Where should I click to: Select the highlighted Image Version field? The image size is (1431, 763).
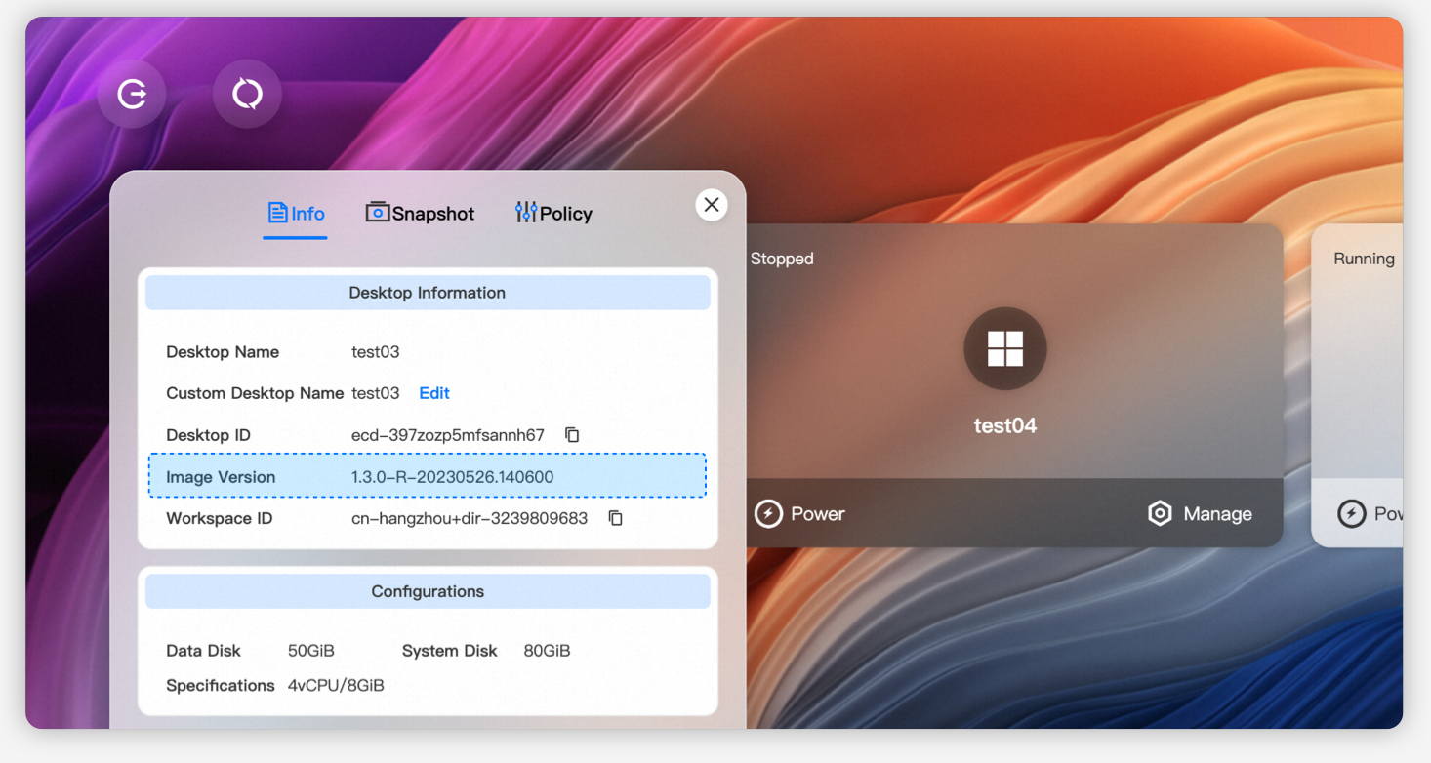[427, 477]
